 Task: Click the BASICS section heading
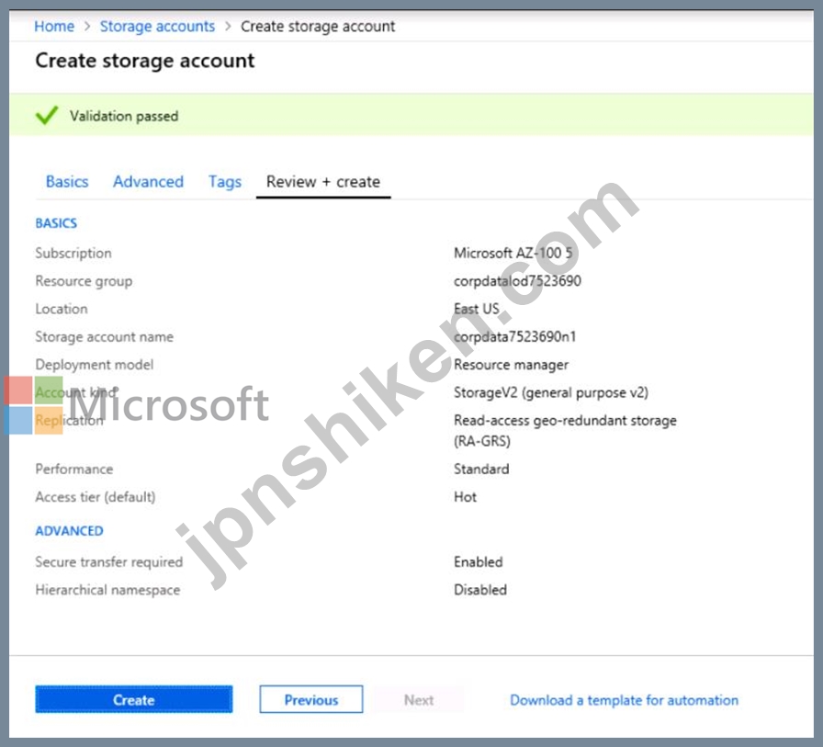[56, 223]
